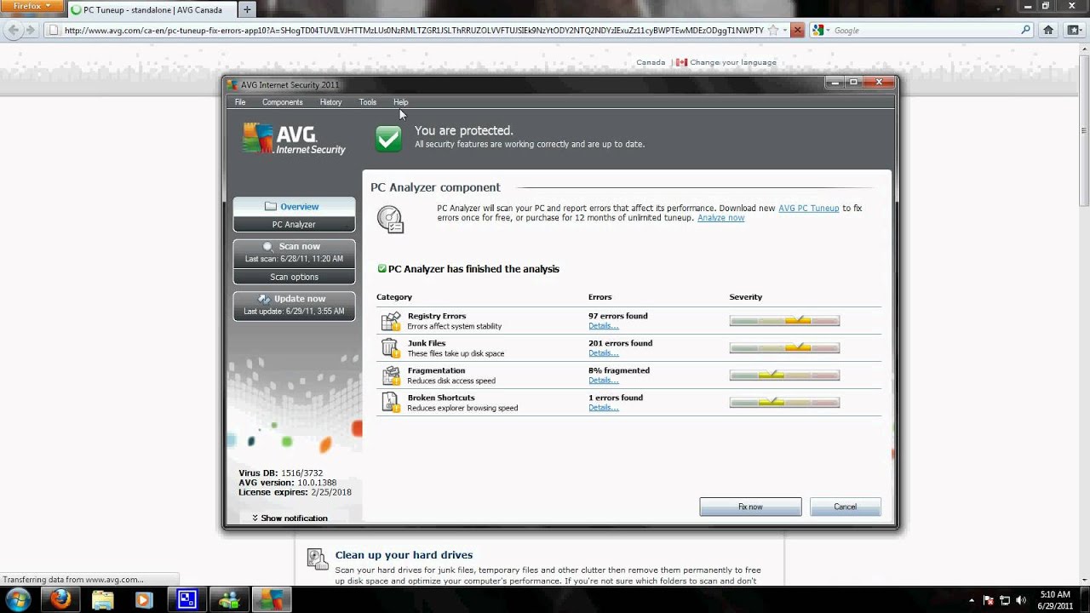This screenshot has height=613, width=1090.
Task: Click the Scan now button
Action: pos(294,252)
